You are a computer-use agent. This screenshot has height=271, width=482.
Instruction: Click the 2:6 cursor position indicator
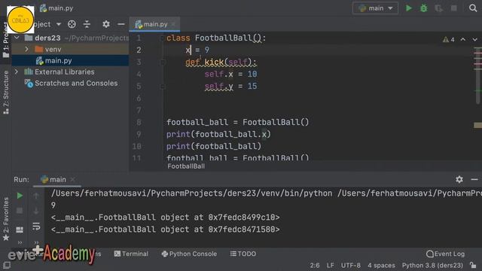(x=315, y=265)
